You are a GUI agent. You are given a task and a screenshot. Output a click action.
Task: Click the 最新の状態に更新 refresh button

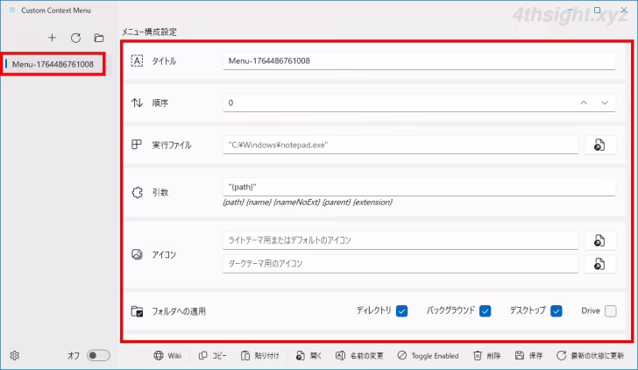click(590, 355)
